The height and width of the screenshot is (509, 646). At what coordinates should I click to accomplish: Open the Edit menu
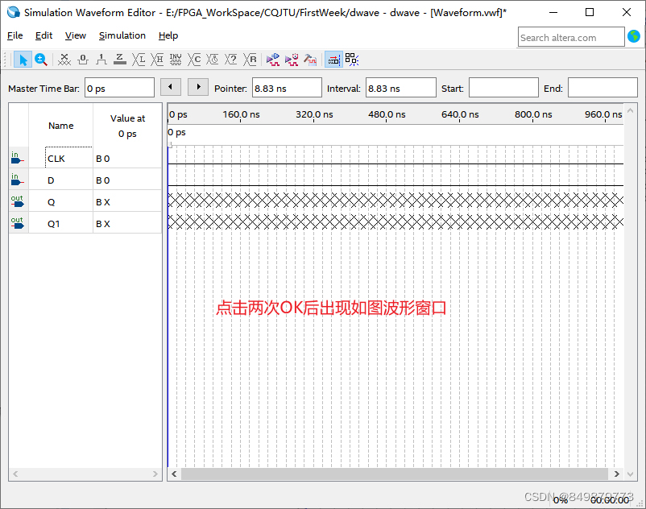point(43,35)
